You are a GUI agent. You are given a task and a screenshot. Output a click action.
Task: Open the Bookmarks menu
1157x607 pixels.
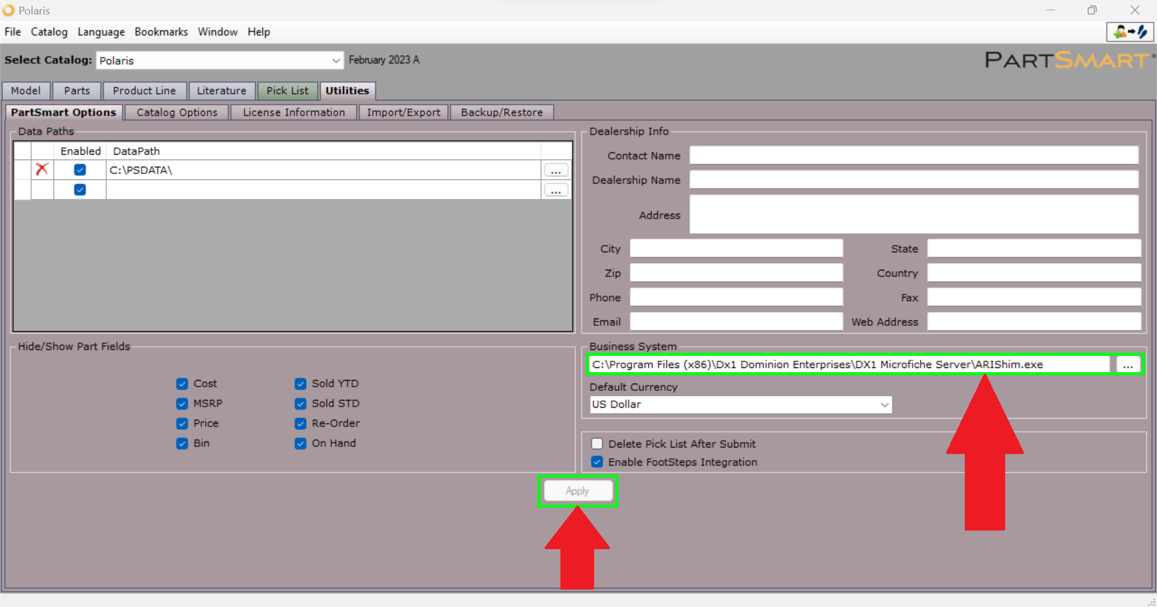(161, 32)
